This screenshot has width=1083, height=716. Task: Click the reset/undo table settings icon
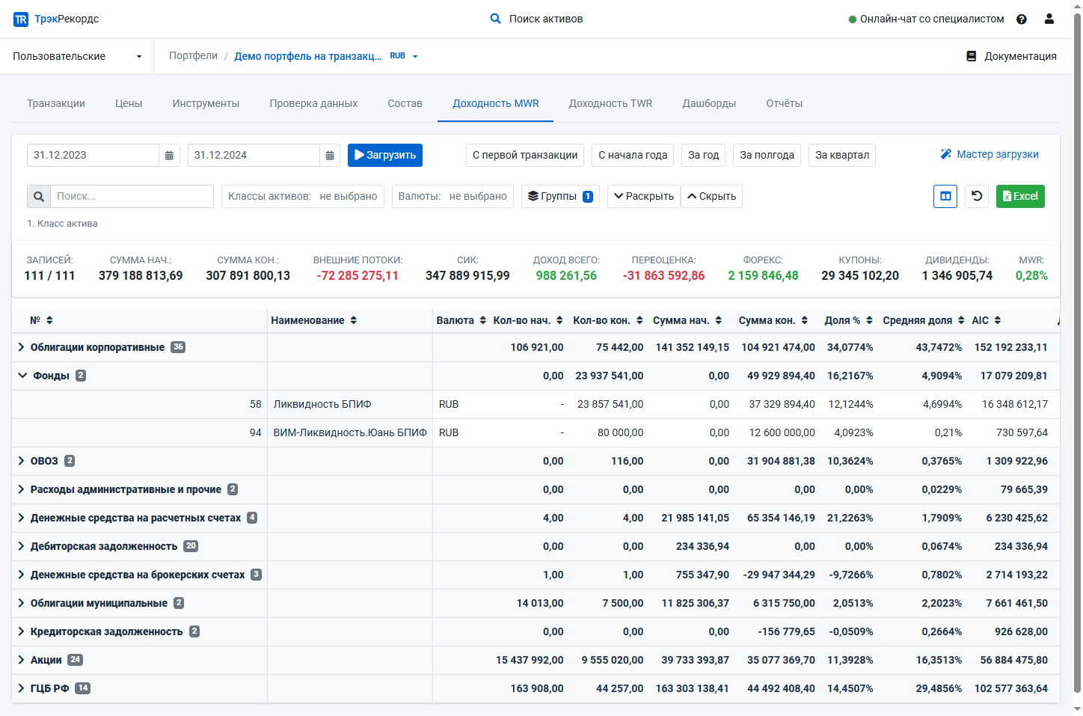coord(977,196)
